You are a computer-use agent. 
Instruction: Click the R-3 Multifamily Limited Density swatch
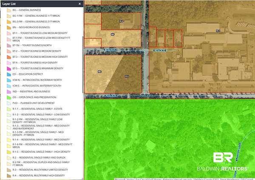9,170
